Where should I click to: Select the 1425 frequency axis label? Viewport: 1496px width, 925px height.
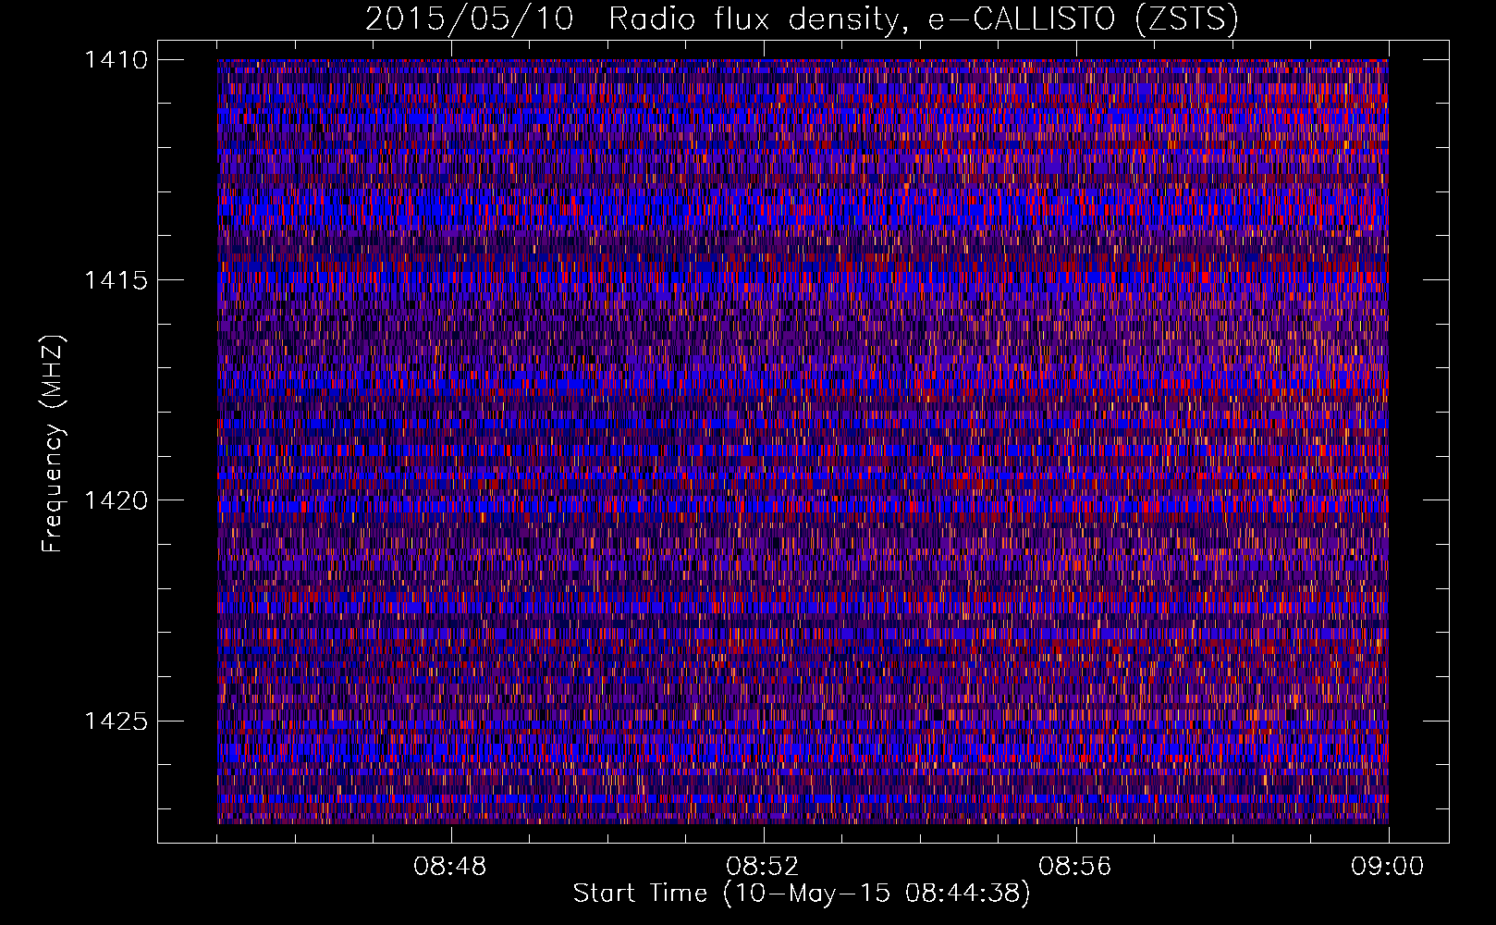click(116, 721)
